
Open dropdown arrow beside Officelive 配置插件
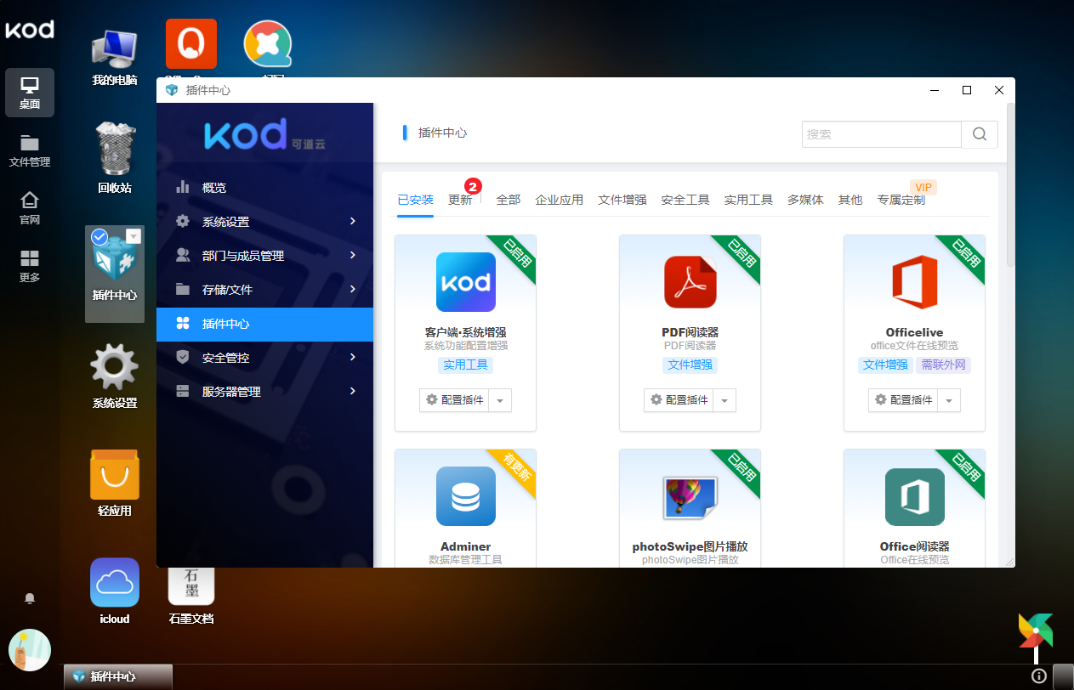(949, 400)
